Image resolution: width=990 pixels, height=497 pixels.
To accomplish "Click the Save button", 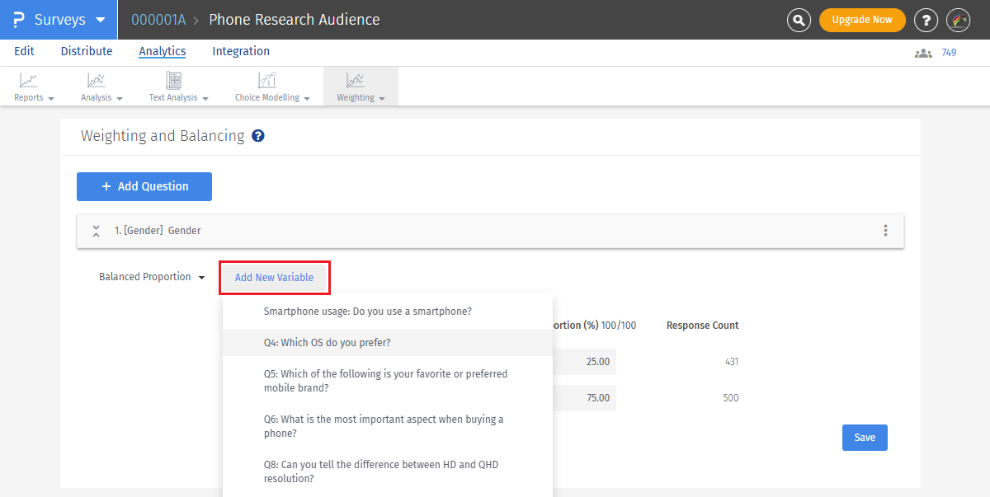I will tap(865, 438).
